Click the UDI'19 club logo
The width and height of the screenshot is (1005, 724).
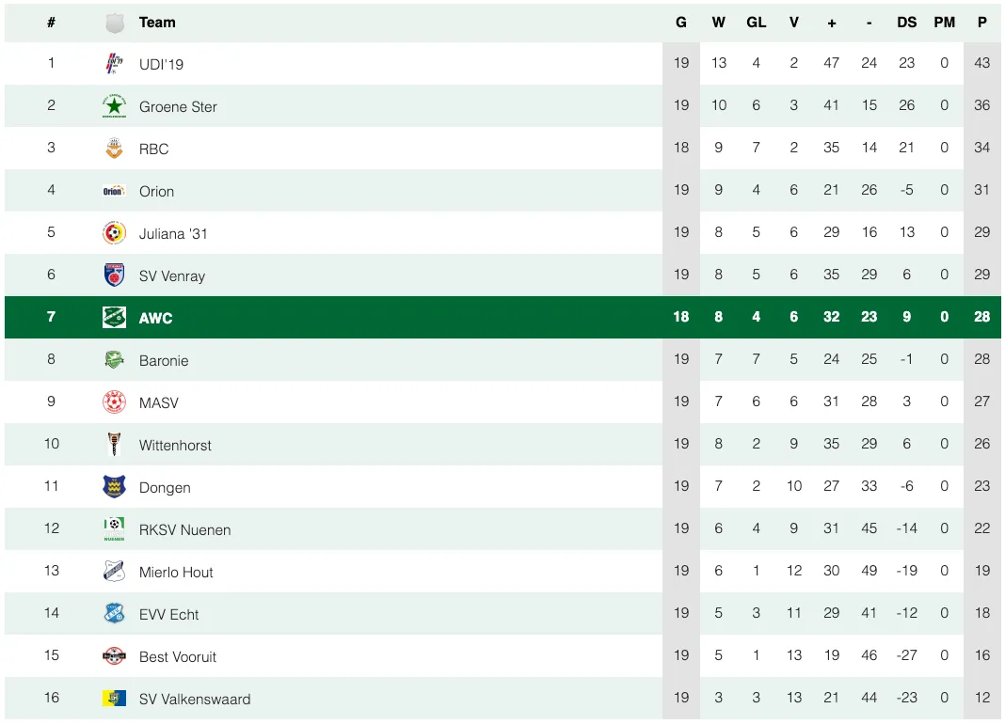click(x=114, y=64)
